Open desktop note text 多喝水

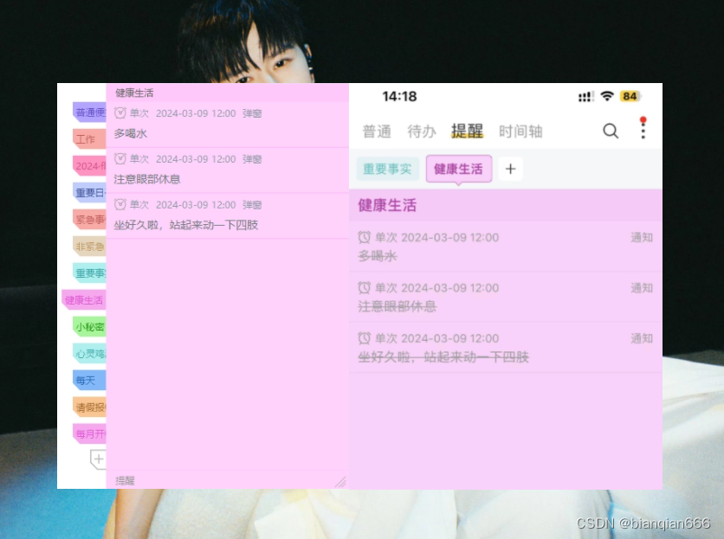click(131, 133)
